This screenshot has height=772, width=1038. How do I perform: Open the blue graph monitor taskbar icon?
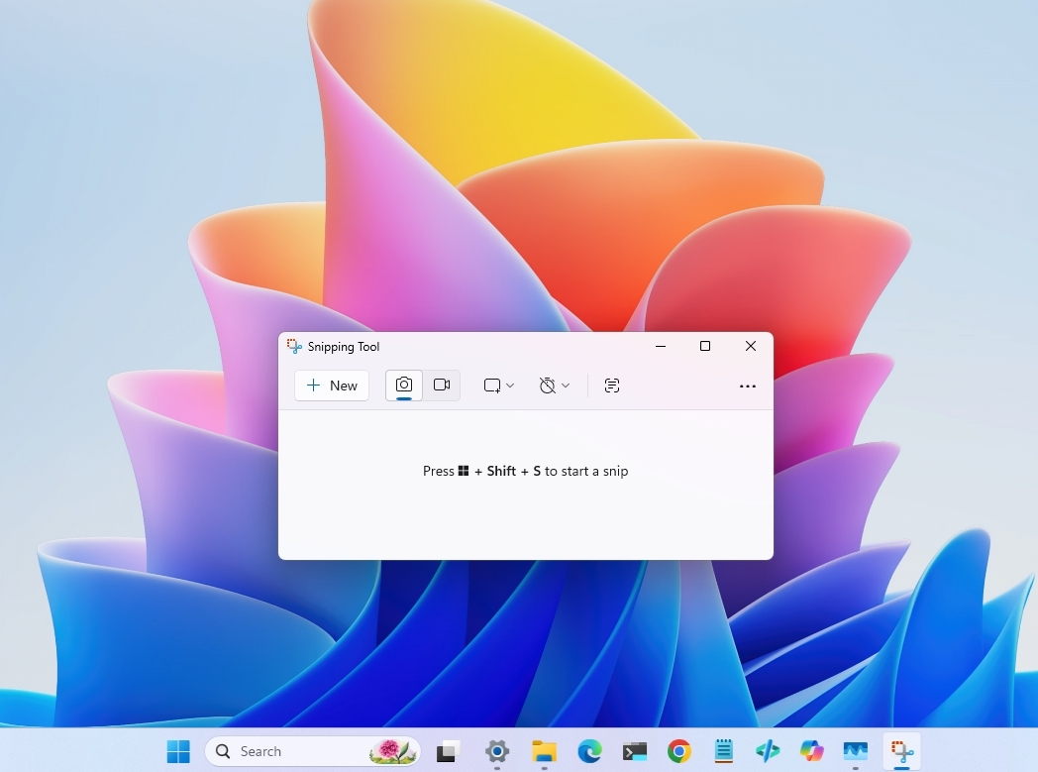pyautogui.click(x=856, y=751)
